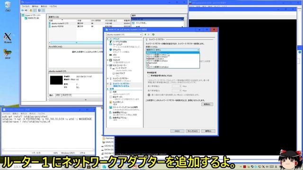Choose Default Switch from switch list
Screen dimensions: 303x170
click(151, 63)
